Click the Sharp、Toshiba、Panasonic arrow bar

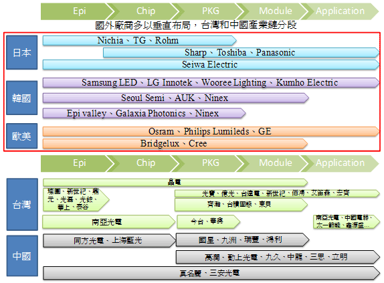point(242,53)
